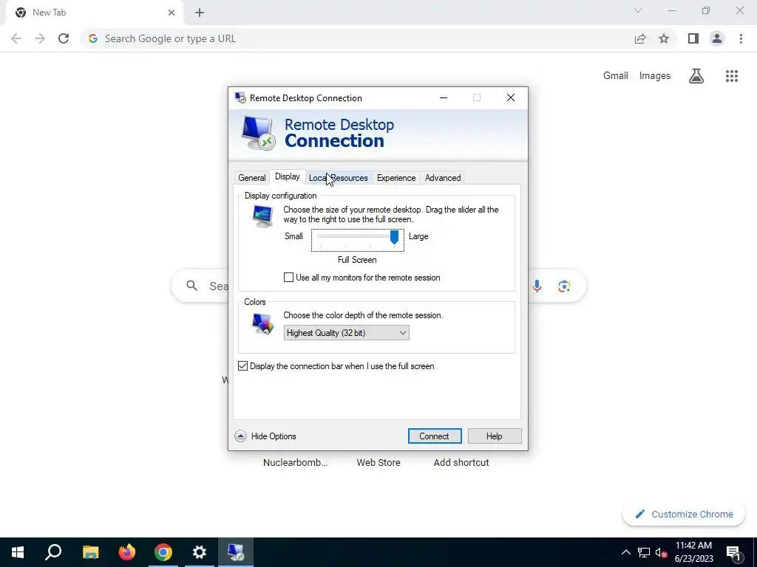Click the Google search magnifier icon
Image resolution: width=757 pixels, height=567 pixels.
tap(191, 286)
